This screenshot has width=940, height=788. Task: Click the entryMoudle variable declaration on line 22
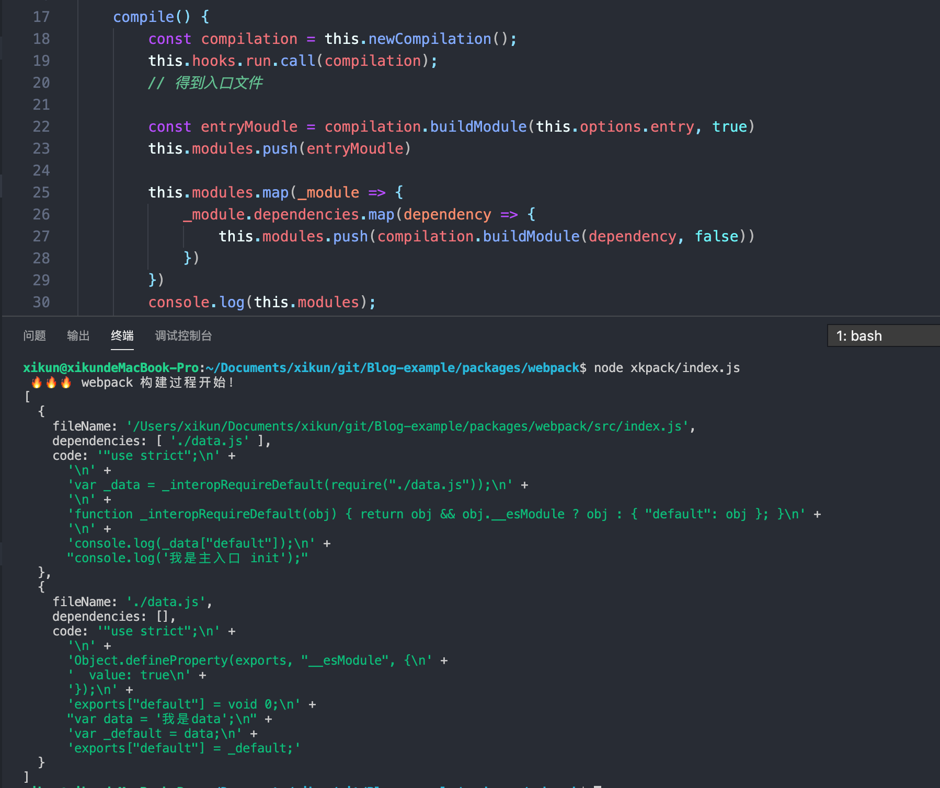(249, 126)
